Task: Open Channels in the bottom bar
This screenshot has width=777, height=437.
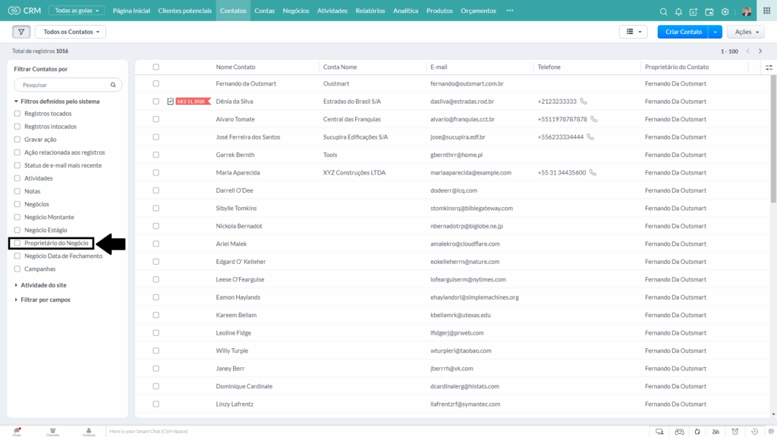Action: (x=52, y=432)
